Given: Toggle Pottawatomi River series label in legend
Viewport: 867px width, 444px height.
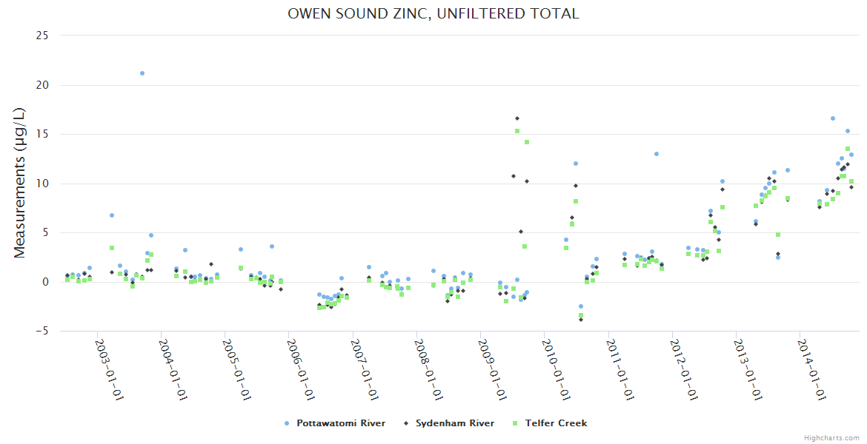Looking at the screenshot, I should pos(340,423).
